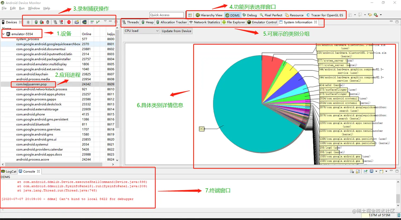Click the Display Selected Console icon

[372, 171]
